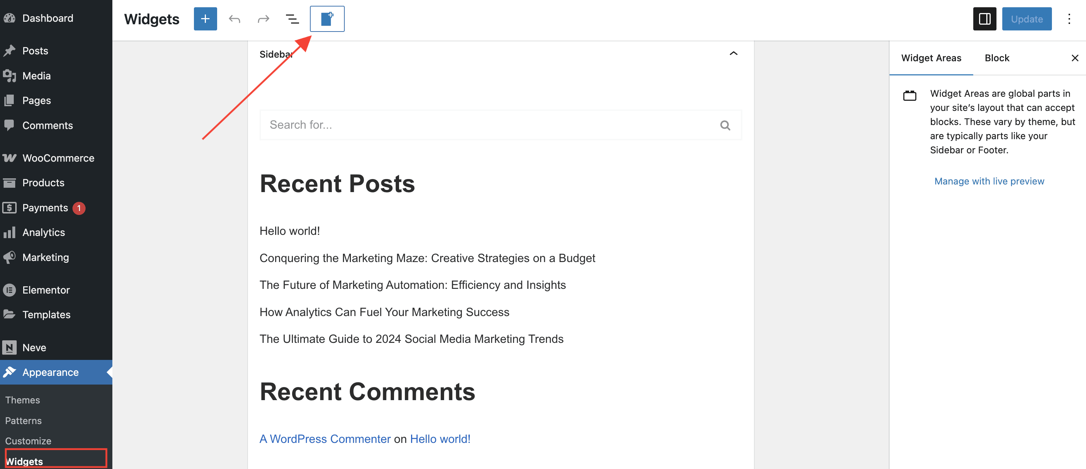Collapse the Sidebar widget area chevron
The height and width of the screenshot is (469, 1086).
pyautogui.click(x=733, y=54)
